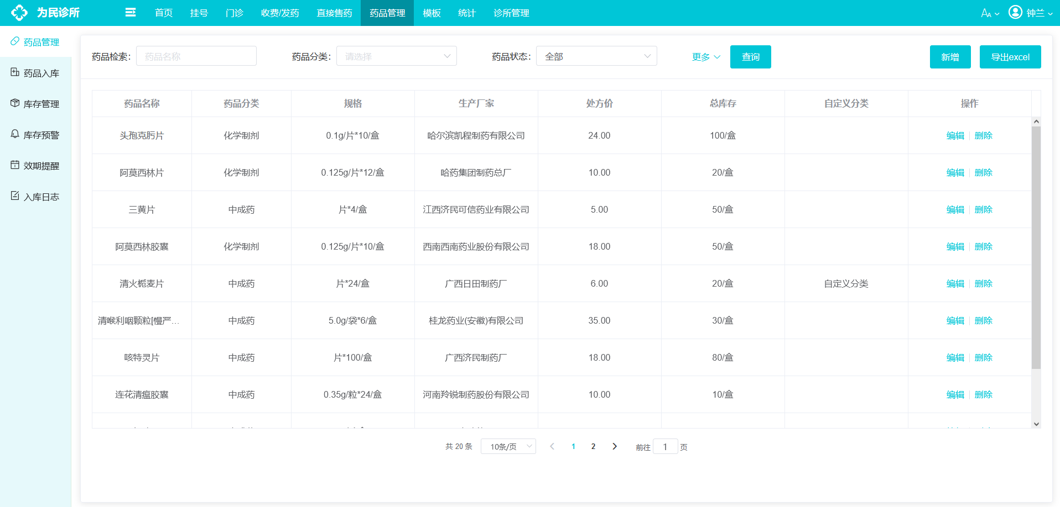Click the 为民诊所 logo icon

(19, 12)
